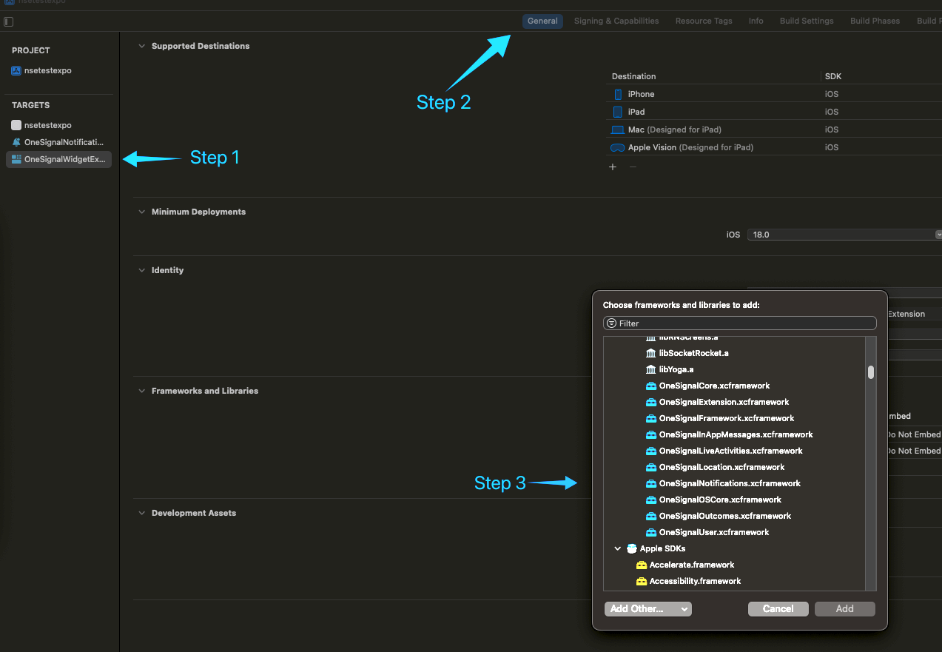Toggle the targets list sidebar icon
Image resolution: width=942 pixels, height=652 pixels.
coord(9,21)
